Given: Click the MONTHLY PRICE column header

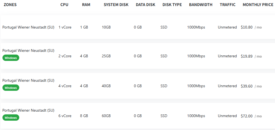Looking at the screenshot, I should click(x=258, y=5).
